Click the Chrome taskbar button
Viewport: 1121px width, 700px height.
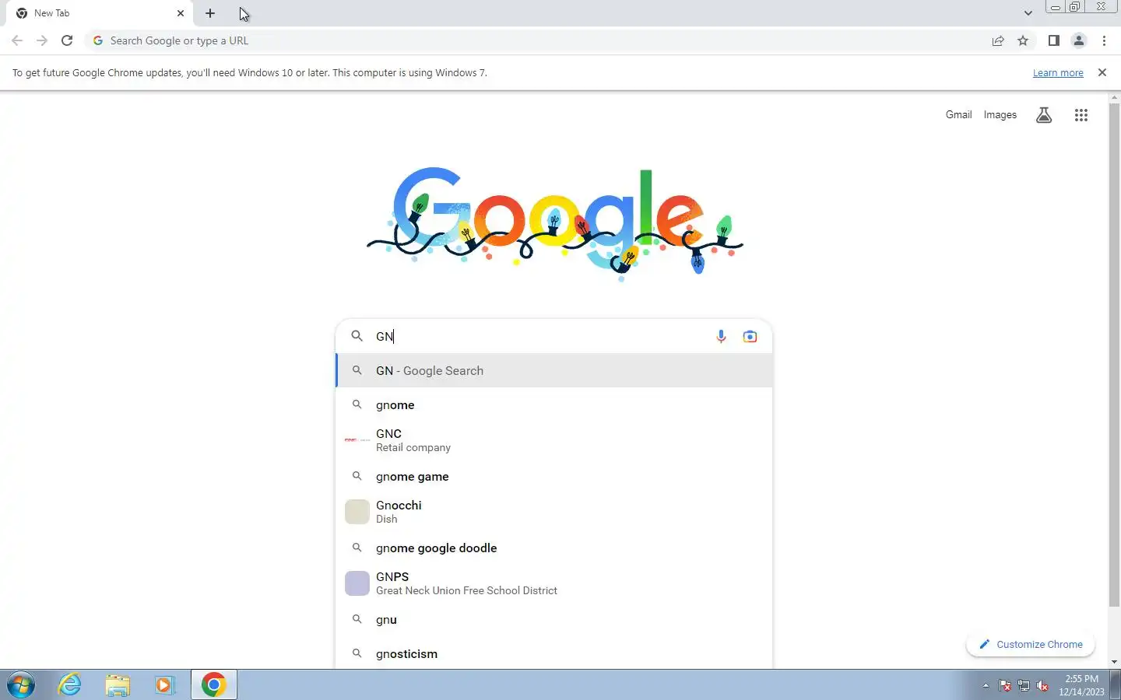(214, 684)
